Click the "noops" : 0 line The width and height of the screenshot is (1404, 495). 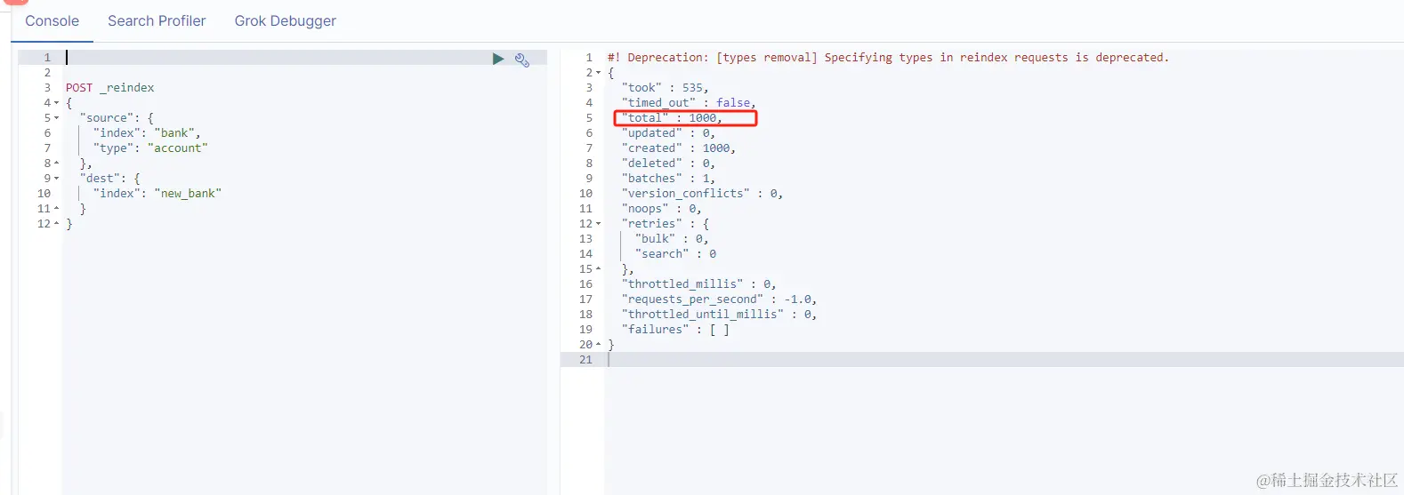point(661,209)
